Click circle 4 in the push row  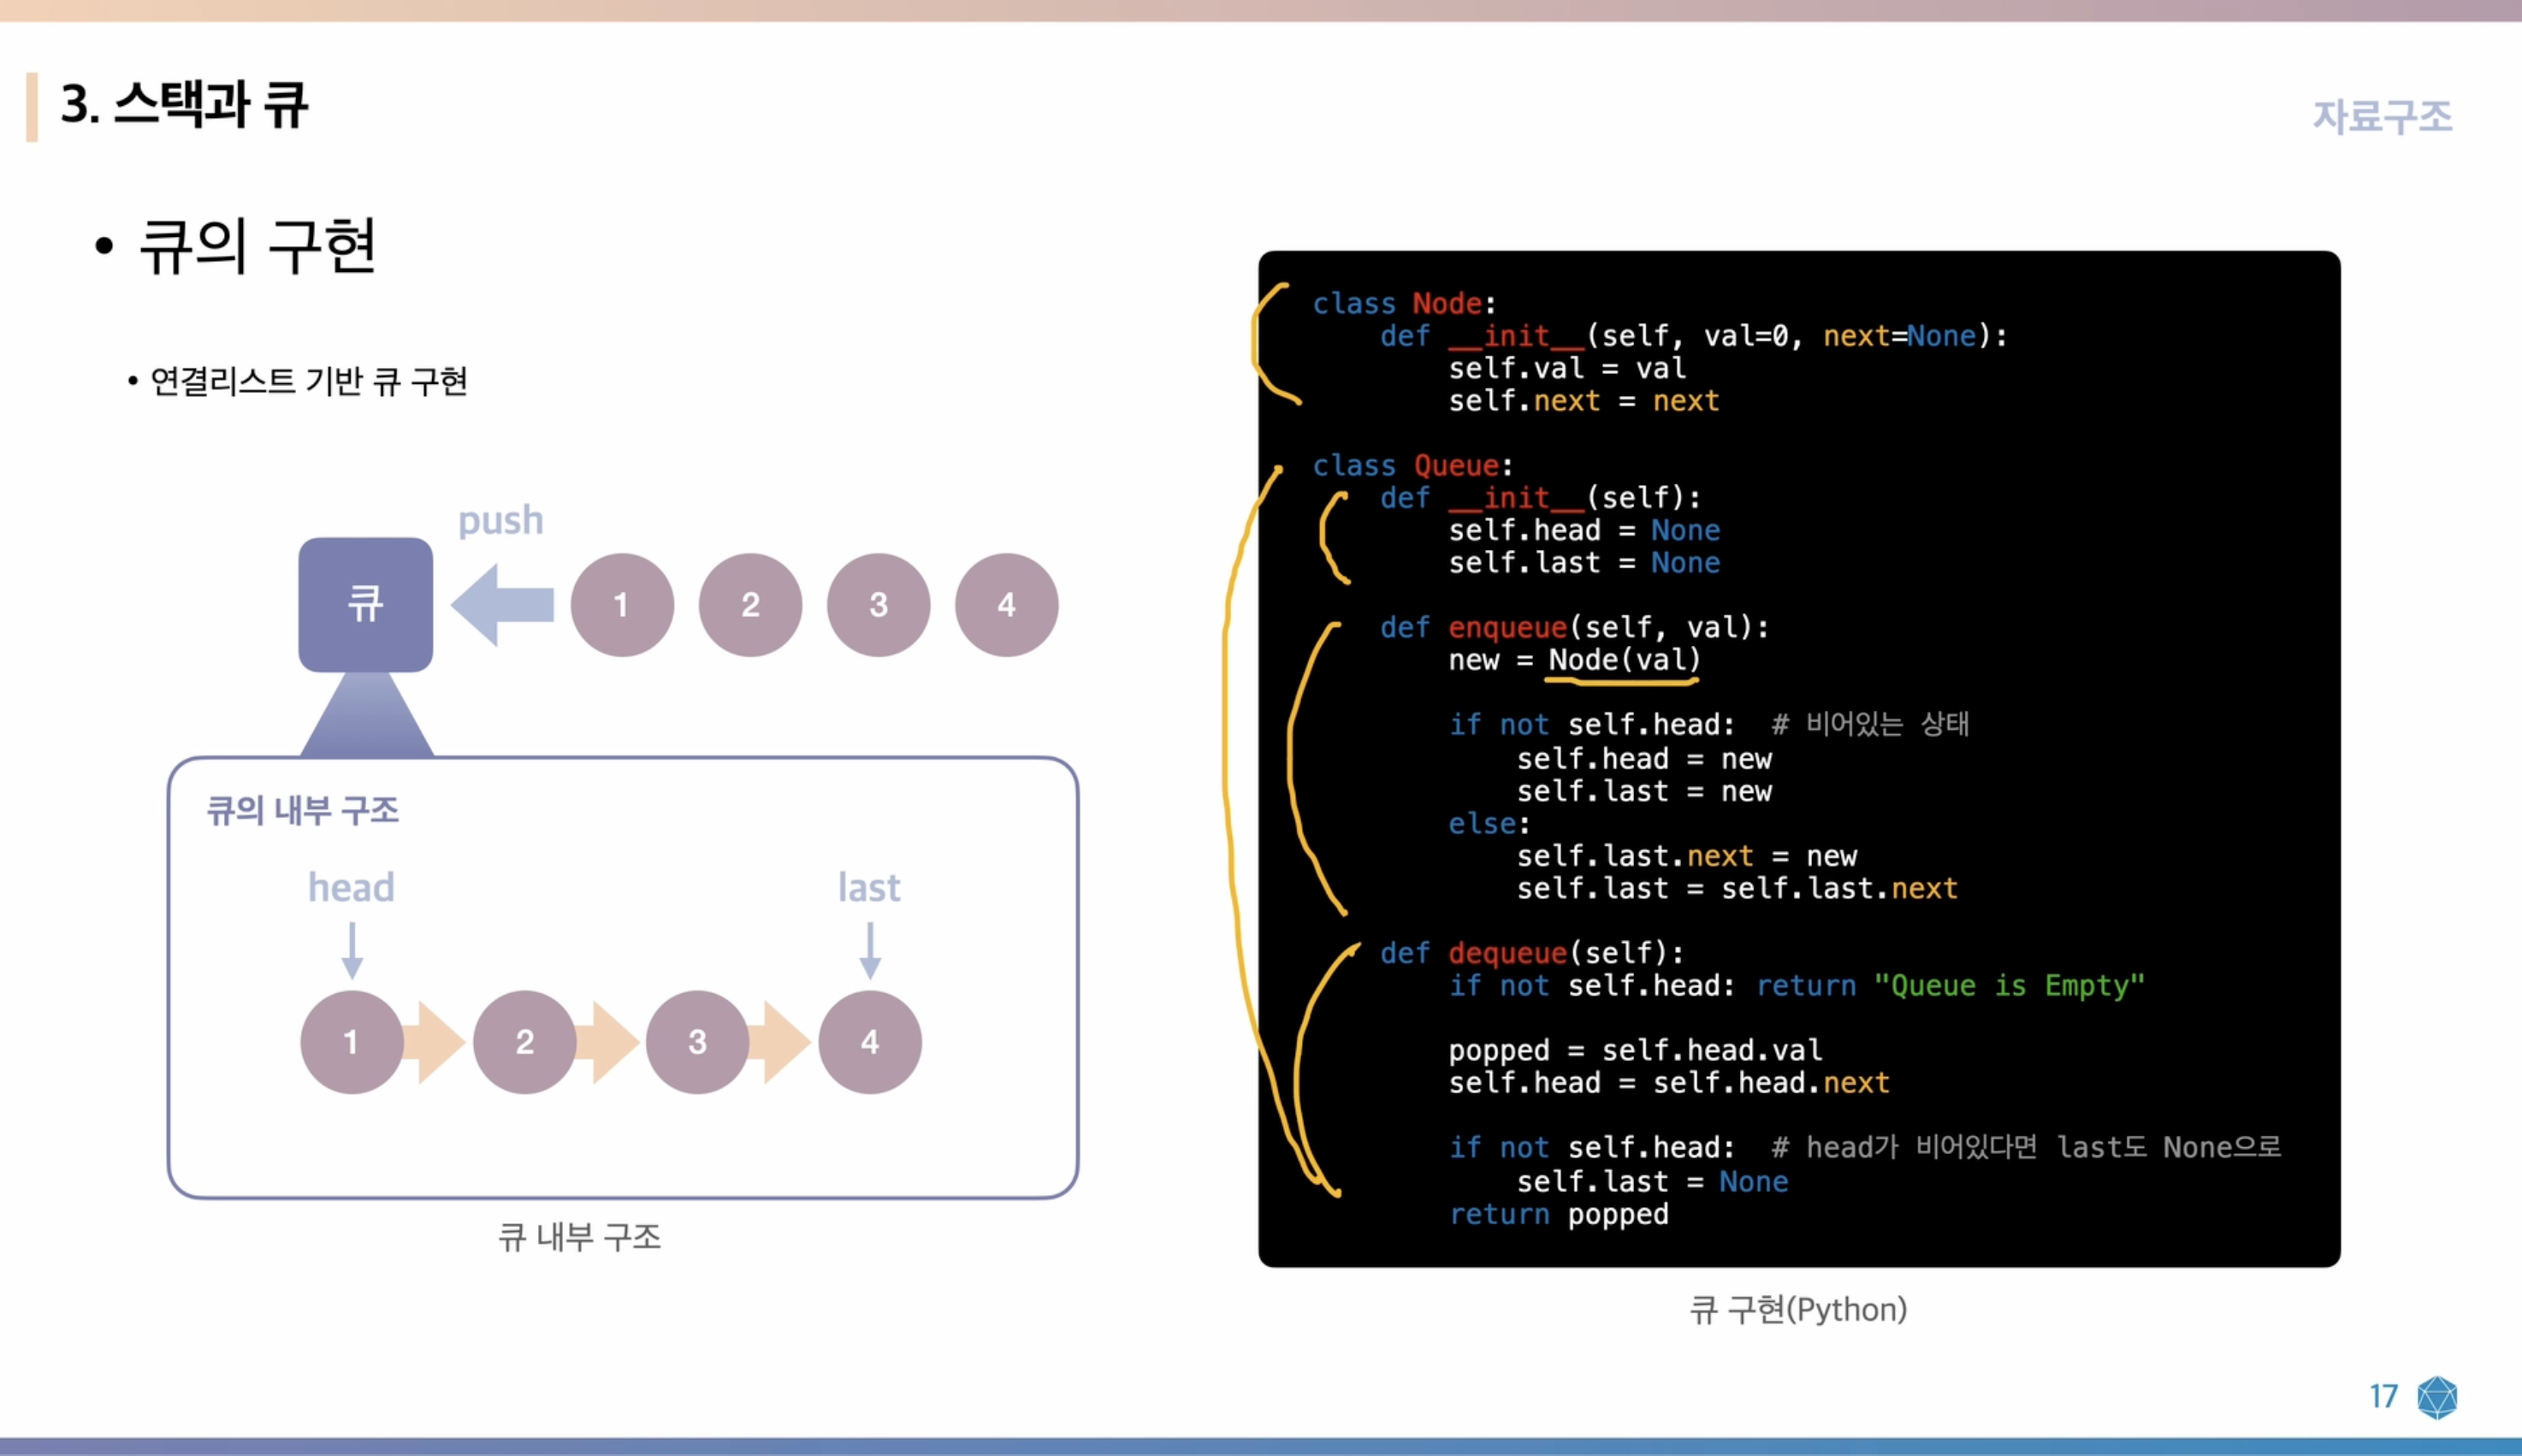(x=1006, y=604)
